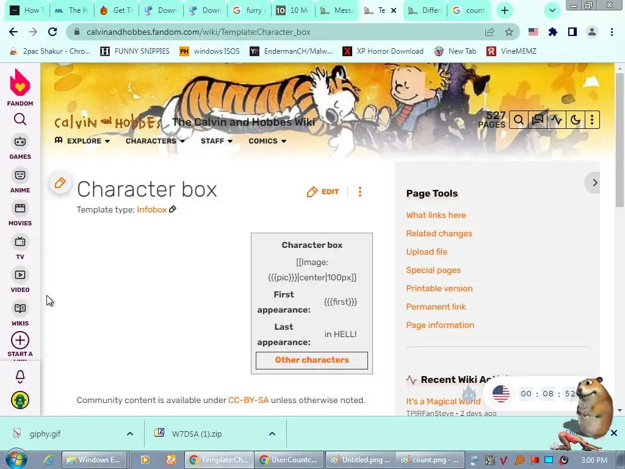Open Page information link
Viewport: 625px width, 469px height.
coord(440,325)
